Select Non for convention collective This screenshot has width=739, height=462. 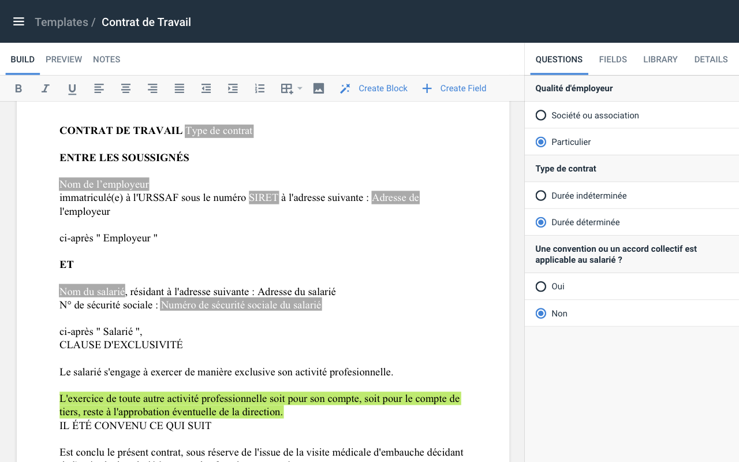tap(632, 313)
